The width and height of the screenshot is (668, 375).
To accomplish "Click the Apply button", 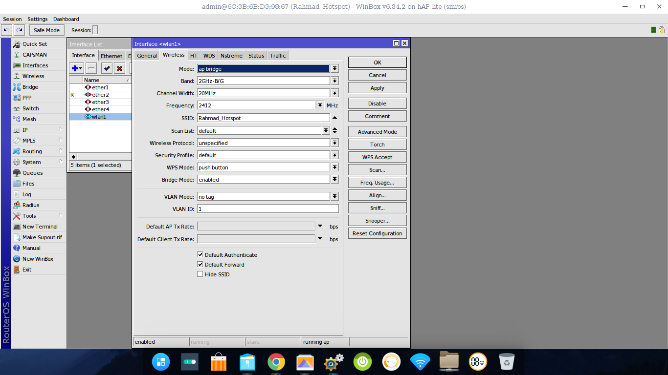I will point(378,88).
